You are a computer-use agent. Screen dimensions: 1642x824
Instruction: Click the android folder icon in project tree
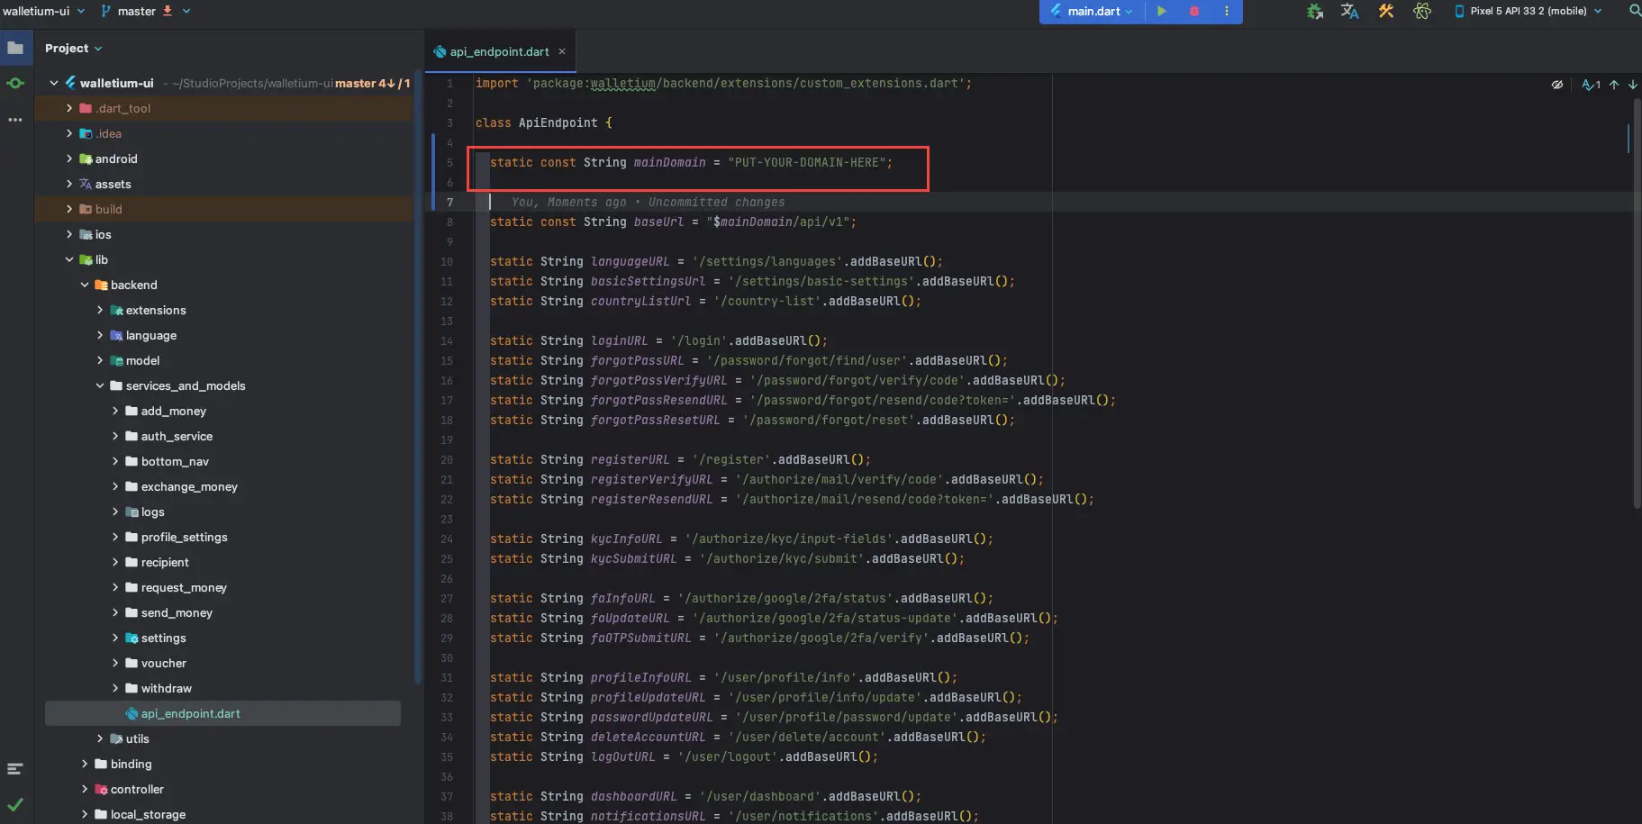click(86, 158)
